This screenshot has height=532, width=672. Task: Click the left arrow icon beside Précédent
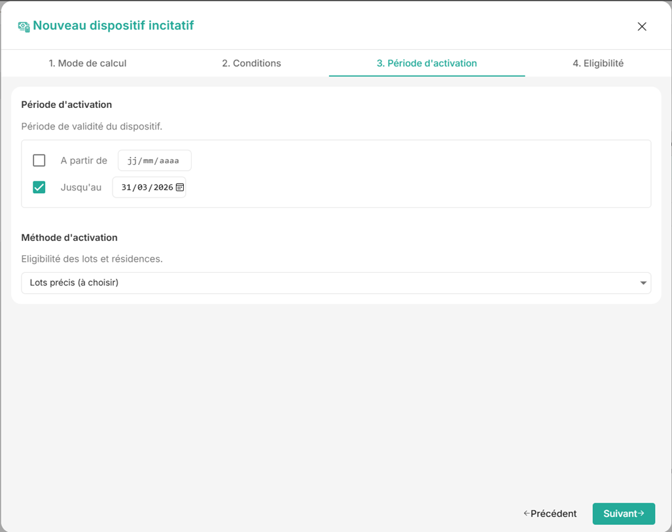526,513
